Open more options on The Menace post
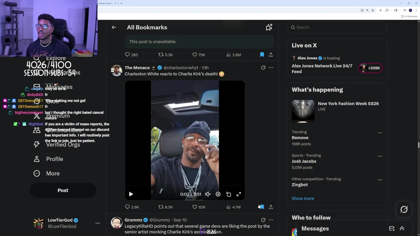 (x=271, y=68)
